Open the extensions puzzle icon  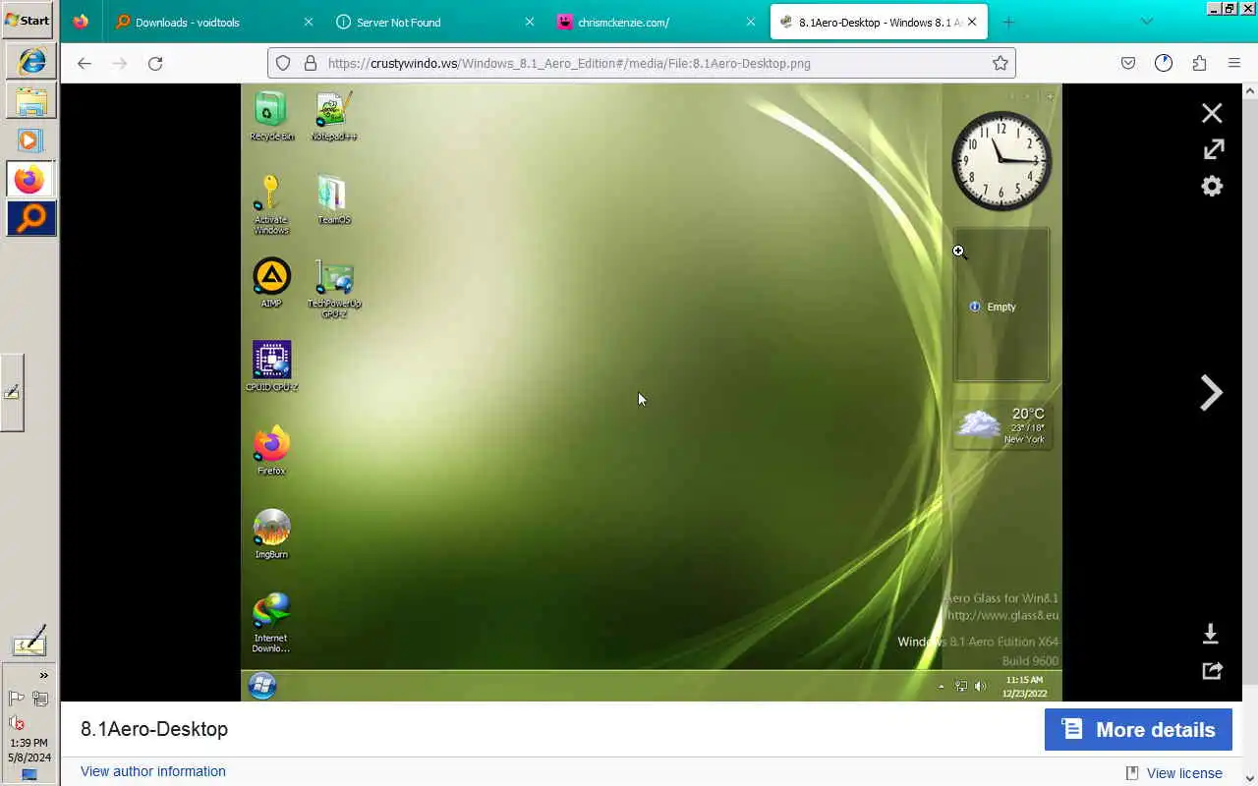[1199, 63]
